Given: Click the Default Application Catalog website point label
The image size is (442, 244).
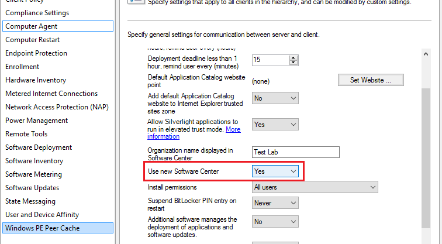Looking at the screenshot, I should (196, 81).
